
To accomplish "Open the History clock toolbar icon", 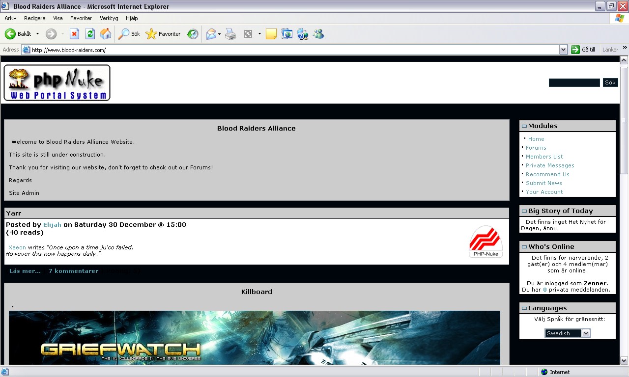I will pos(193,34).
